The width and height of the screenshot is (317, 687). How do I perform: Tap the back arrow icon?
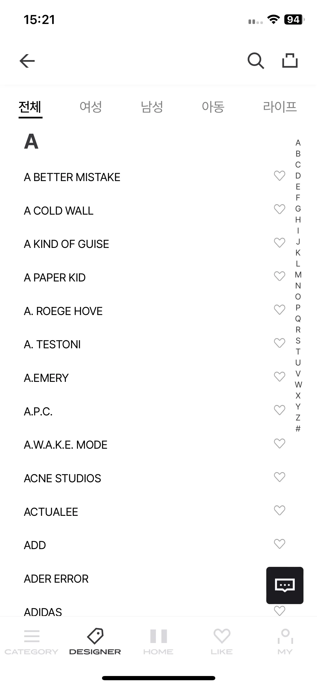[x=27, y=61]
